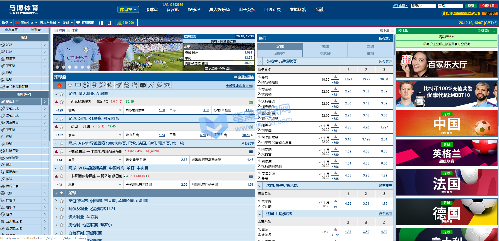499x241 pixels.
Task: Click the basketball hoop filter icon
Action: (x=94, y=85)
